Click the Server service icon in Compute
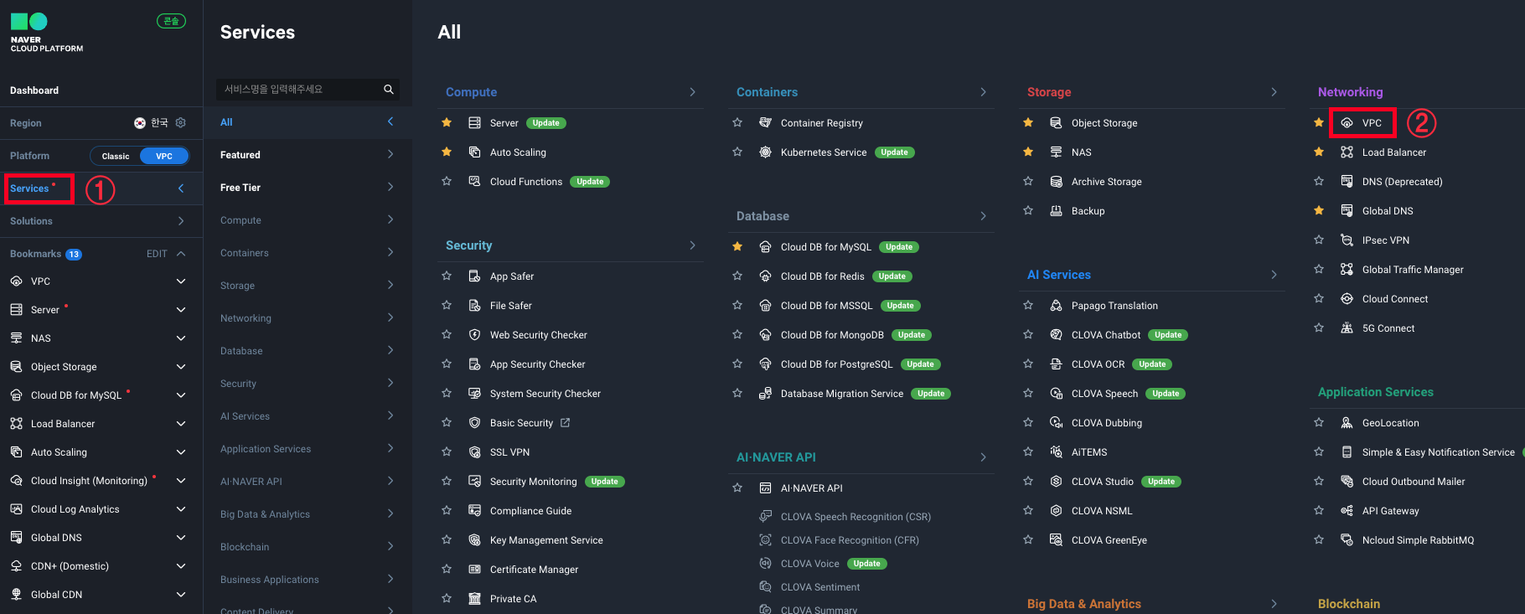This screenshot has height=614, width=1525. [474, 123]
